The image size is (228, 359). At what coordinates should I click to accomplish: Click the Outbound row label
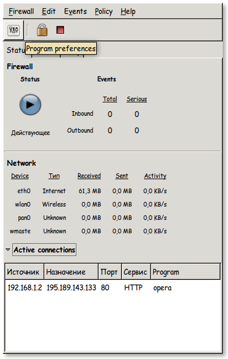(80, 130)
